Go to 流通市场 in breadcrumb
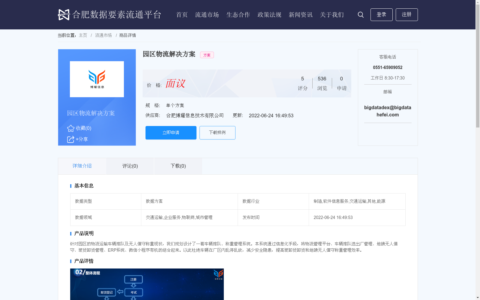The width and height of the screenshot is (480, 300). (103, 35)
